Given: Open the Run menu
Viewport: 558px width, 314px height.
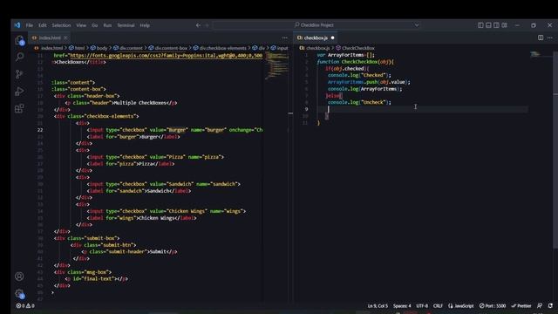Looking at the screenshot, I should [107, 25].
